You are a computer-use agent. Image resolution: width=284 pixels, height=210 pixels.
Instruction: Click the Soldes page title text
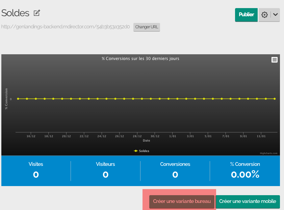point(16,13)
